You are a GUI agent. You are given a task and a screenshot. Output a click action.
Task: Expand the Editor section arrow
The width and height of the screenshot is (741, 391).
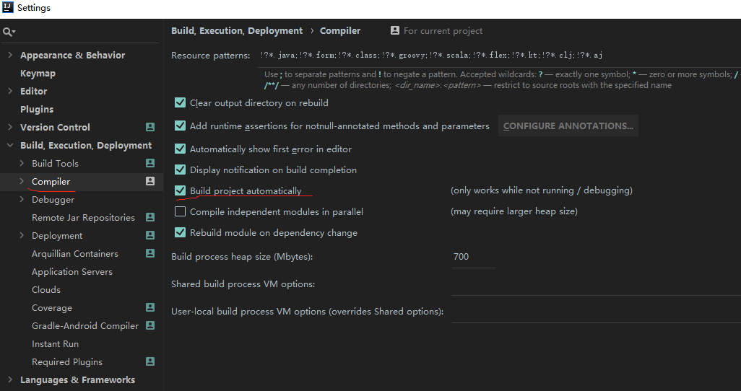pyautogui.click(x=10, y=91)
